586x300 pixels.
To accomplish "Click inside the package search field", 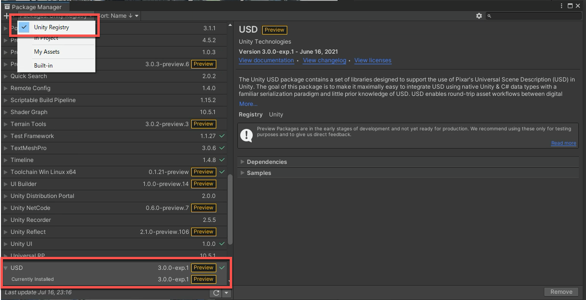I will [532, 16].
